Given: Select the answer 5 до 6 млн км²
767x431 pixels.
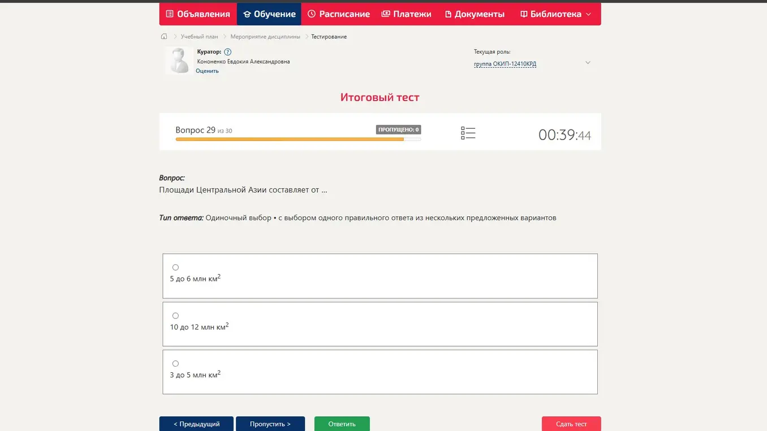Looking at the screenshot, I should point(175,267).
